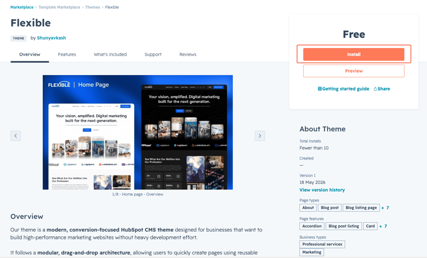Click the Blog listing page tag
Screen dimensions: 427x258
coord(361,208)
